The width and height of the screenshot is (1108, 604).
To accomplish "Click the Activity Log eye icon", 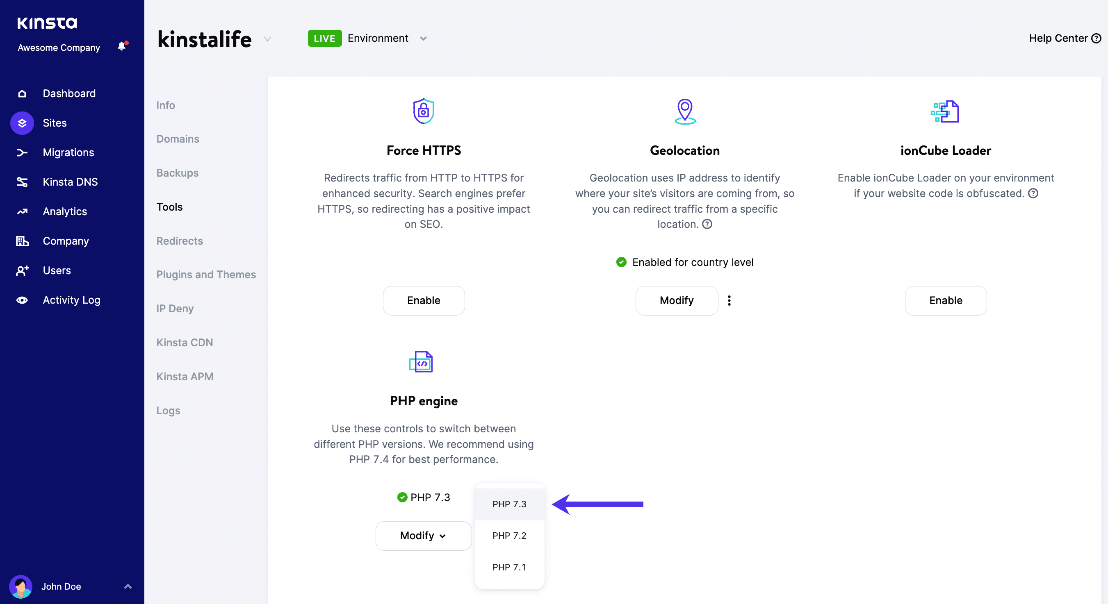I will click(22, 300).
